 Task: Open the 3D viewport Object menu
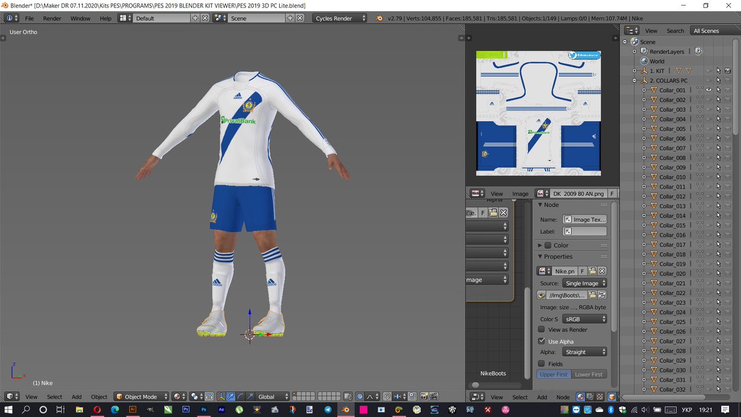click(x=99, y=397)
